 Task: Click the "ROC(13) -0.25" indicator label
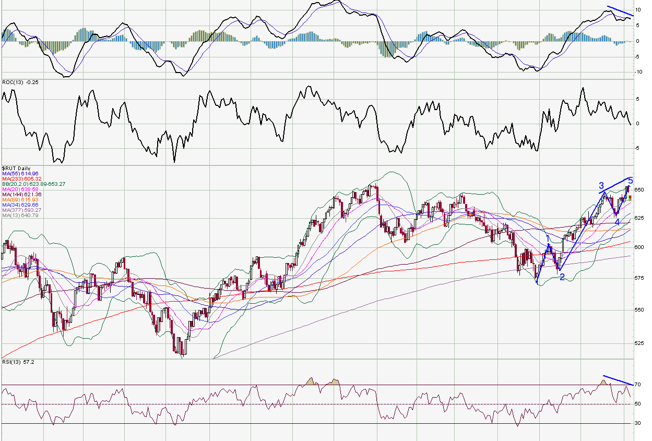(x=19, y=82)
